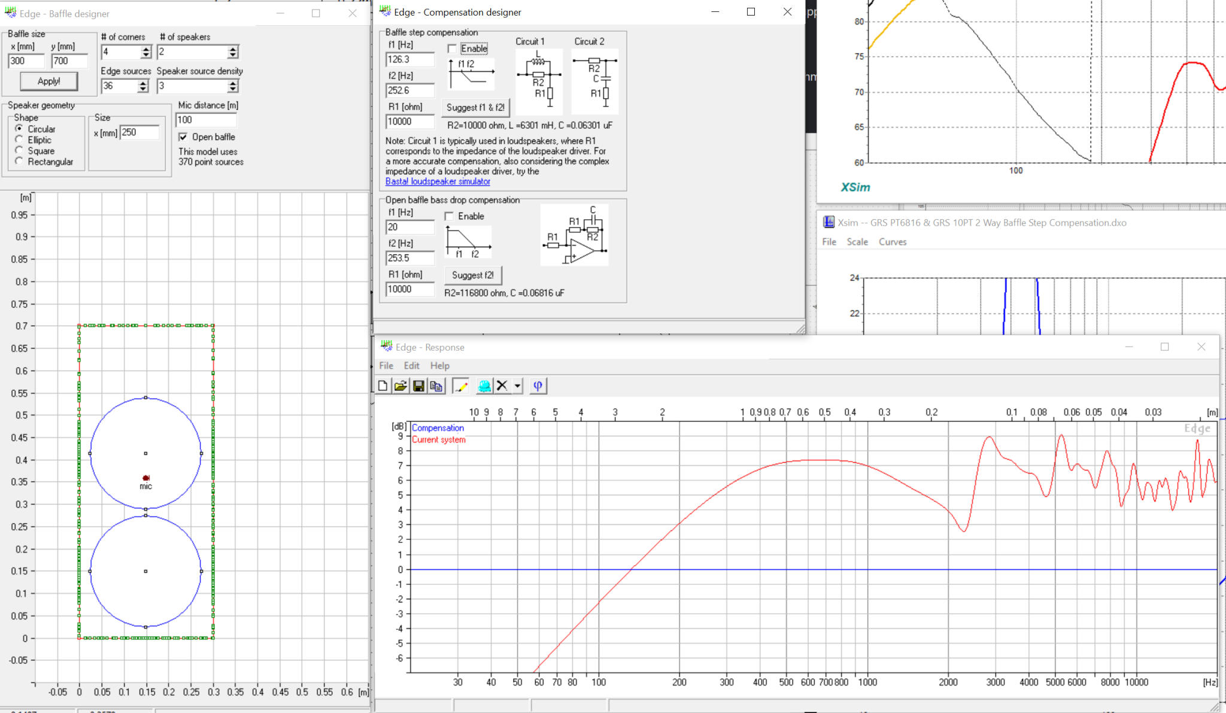Open a file using the folder icon

(400, 386)
